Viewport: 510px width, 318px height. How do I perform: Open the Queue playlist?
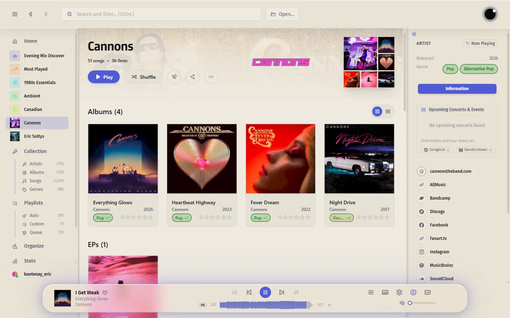[x=36, y=232]
